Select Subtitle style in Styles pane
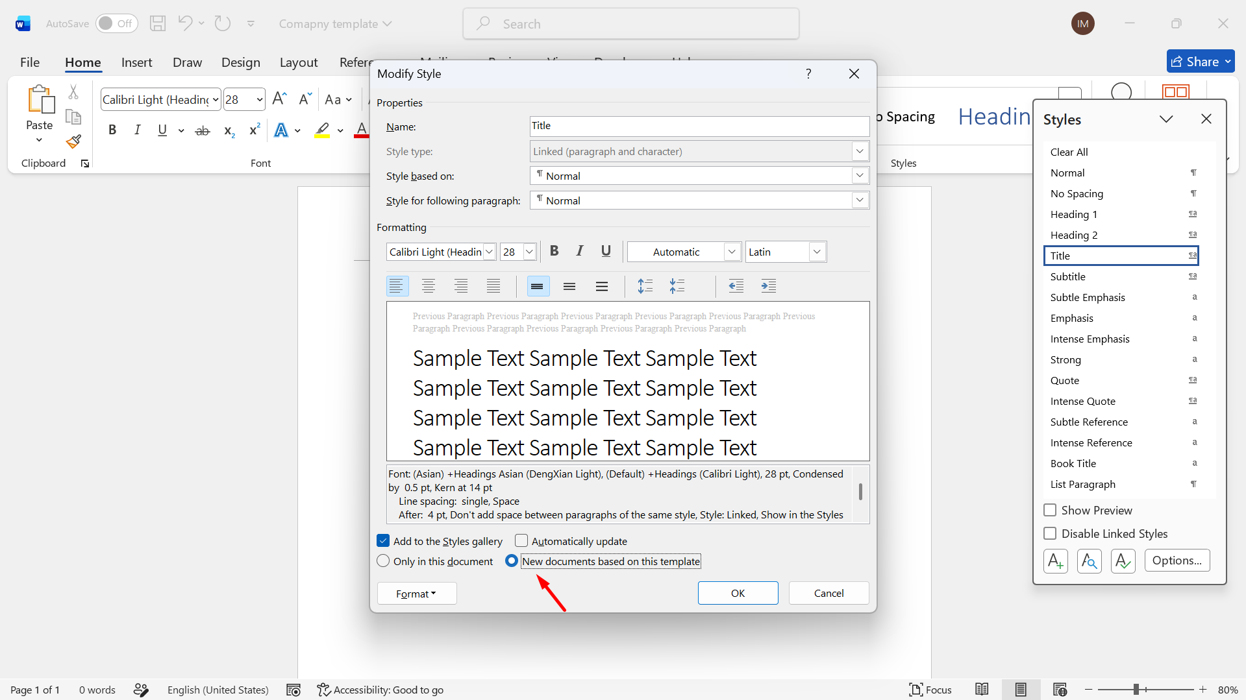 pos(1121,276)
